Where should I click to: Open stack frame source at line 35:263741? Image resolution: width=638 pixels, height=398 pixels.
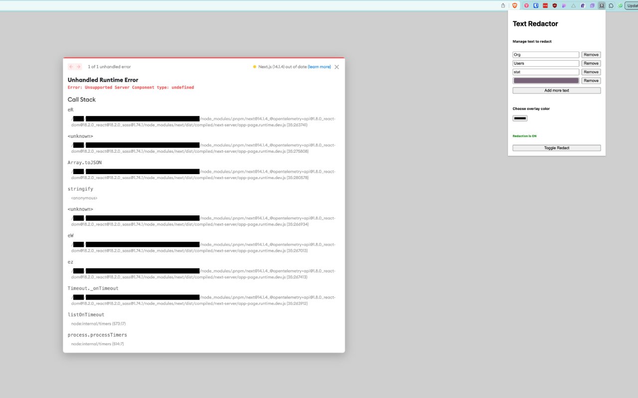(x=203, y=122)
